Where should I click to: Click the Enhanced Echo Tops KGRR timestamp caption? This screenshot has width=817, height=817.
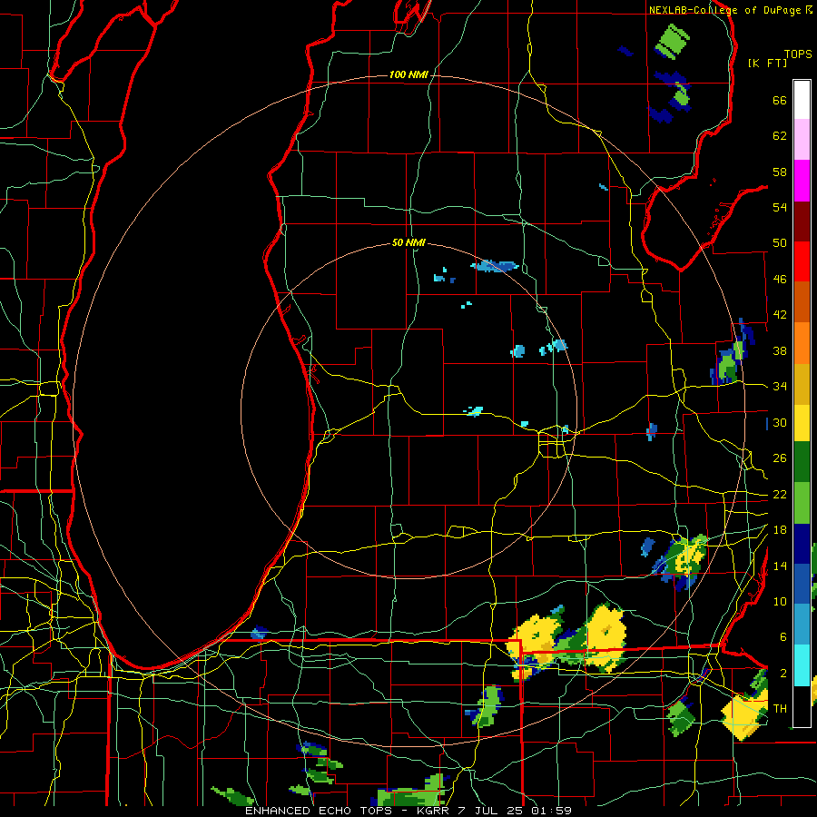click(x=408, y=811)
